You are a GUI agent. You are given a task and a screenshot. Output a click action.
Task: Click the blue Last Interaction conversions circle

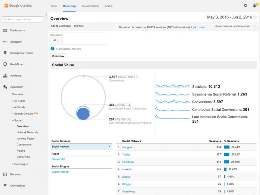83,114
